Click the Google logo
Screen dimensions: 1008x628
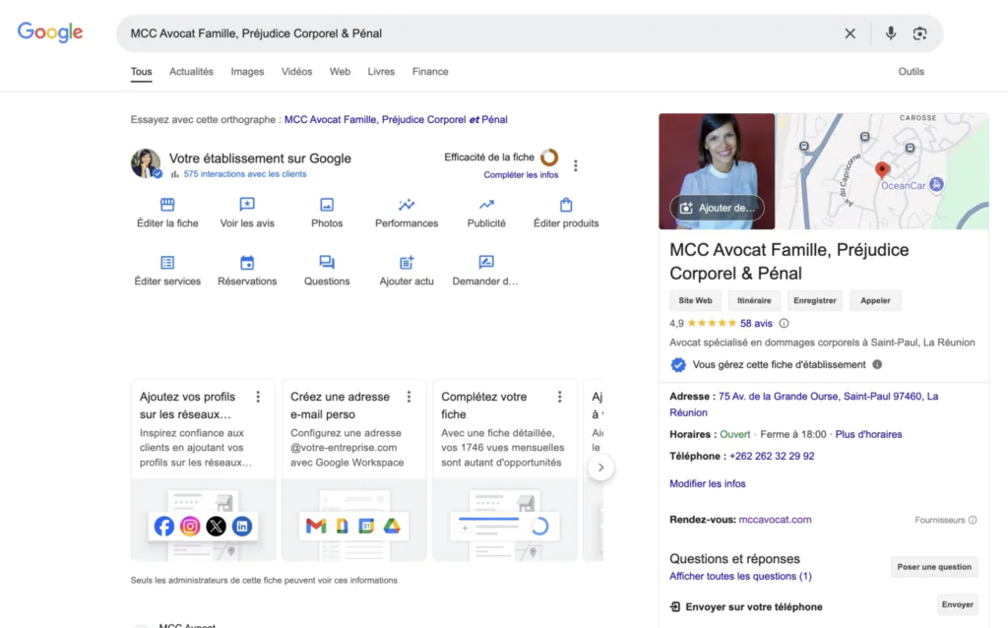point(50,32)
